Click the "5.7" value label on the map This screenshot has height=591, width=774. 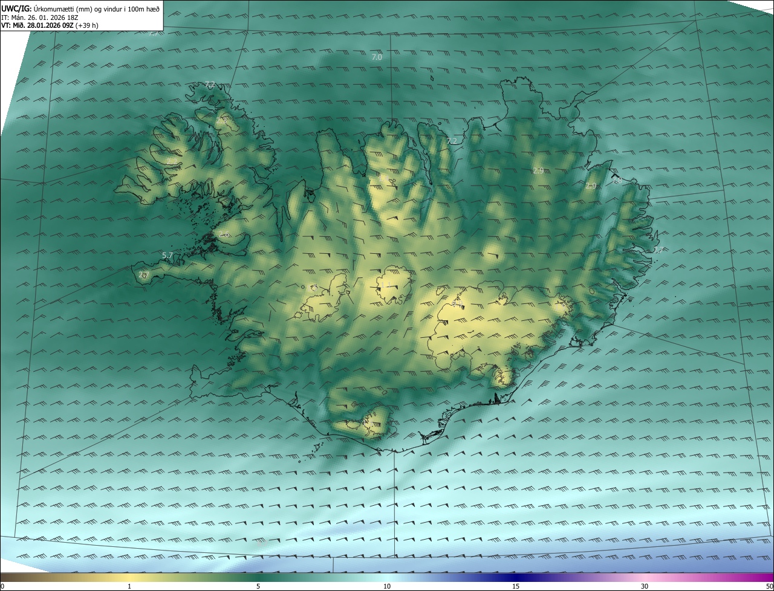(168, 256)
